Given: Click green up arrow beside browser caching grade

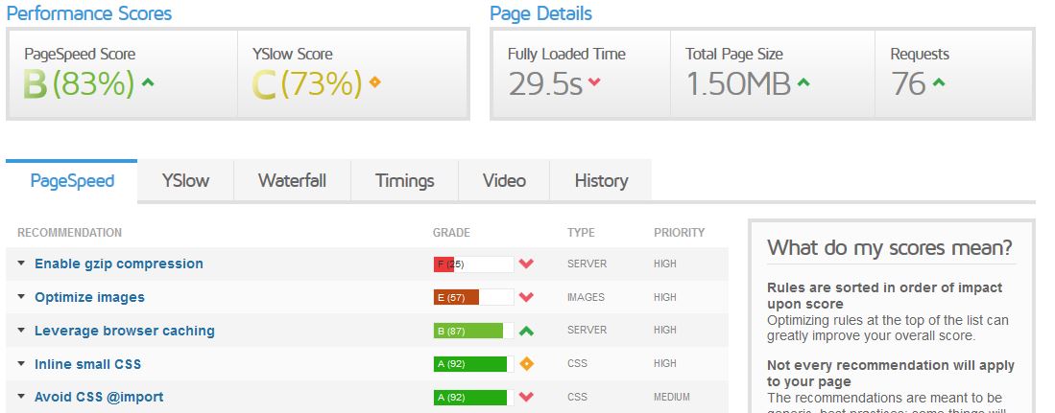Looking at the screenshot, I should coord(526,331).
